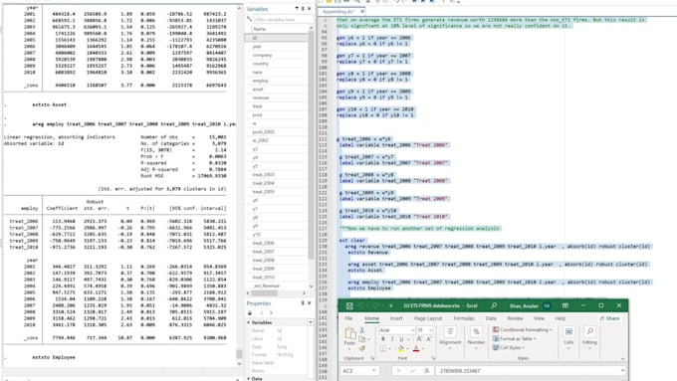The width and height of the screenshot is (677, 381).
Task: Open the Font dialog launcher in Excel
Action: [433, 358]
